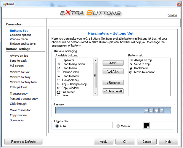The width and height of the screenshot is (183, 148).
Task: Open Percent transparency settings
Action: tap(24, 99)
